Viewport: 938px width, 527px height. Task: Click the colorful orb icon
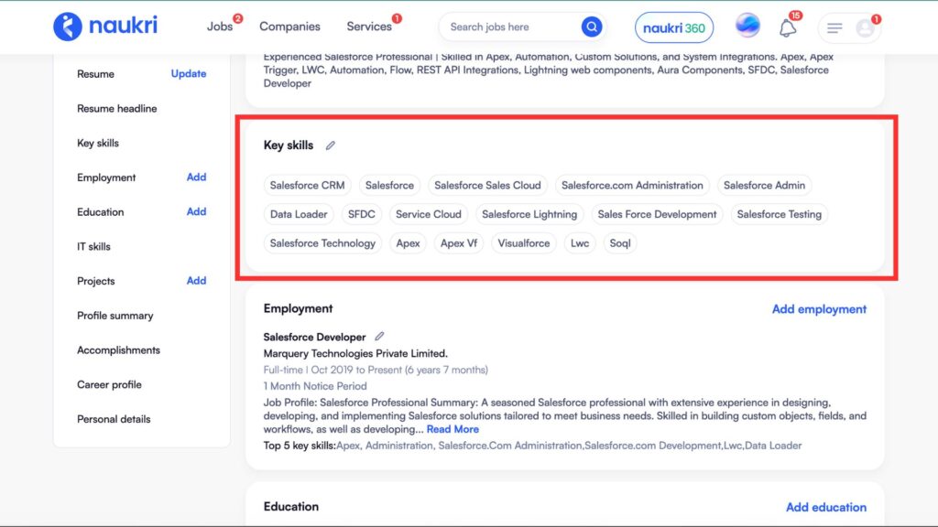(x=747, y=27)
